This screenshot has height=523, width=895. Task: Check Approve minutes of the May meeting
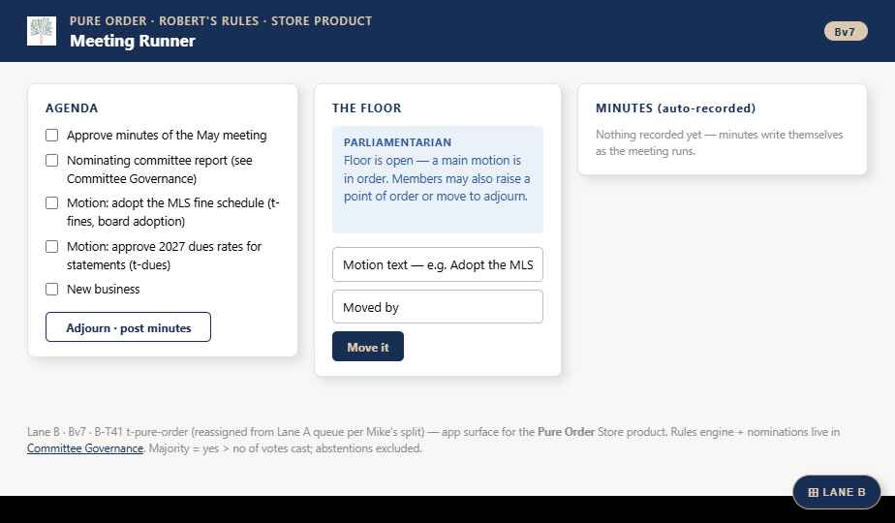(52, 136)
